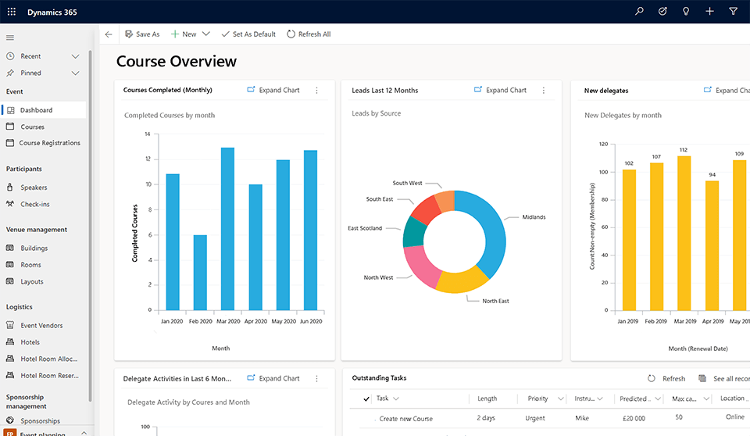Image resolution: width=750 pixels, height=436 pixels.
Task: Open the dropdown arrow next to New
Action: [206, 34]
